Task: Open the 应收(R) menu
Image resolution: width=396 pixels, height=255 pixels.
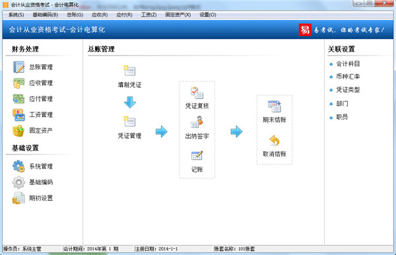Action: point(100,15)
